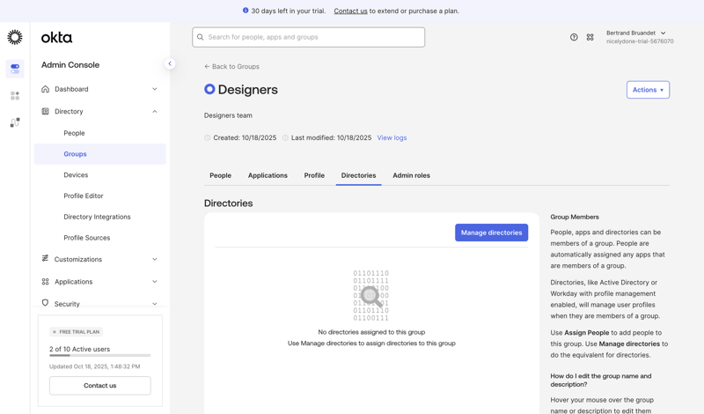This screenshot has height=414, width=704.
Task: Switch to the Applications tab
Action: [268, 175]
